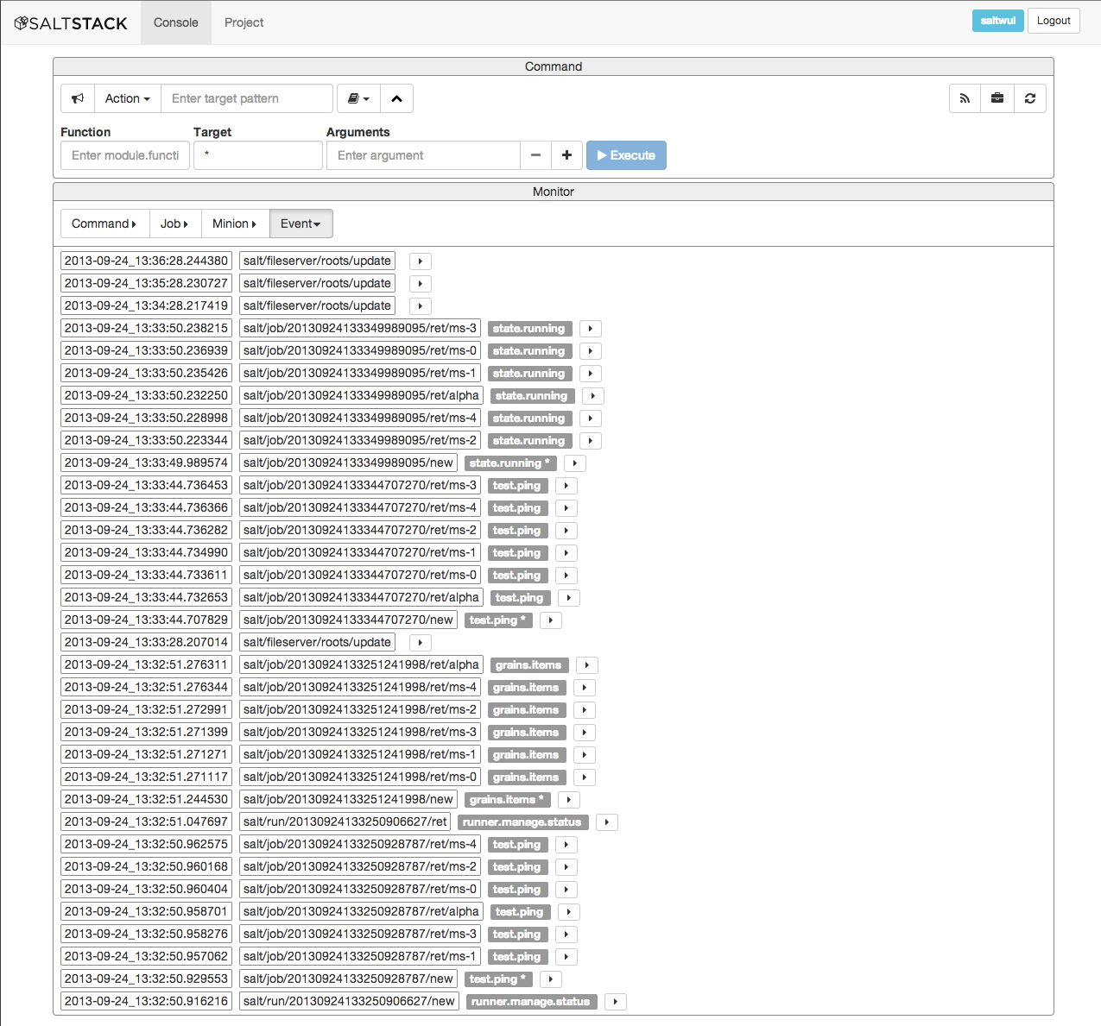The height and width of the screenshot is (1026, 1101).
Task: Click the Enter target pattern field
Action: click(246, 98)
